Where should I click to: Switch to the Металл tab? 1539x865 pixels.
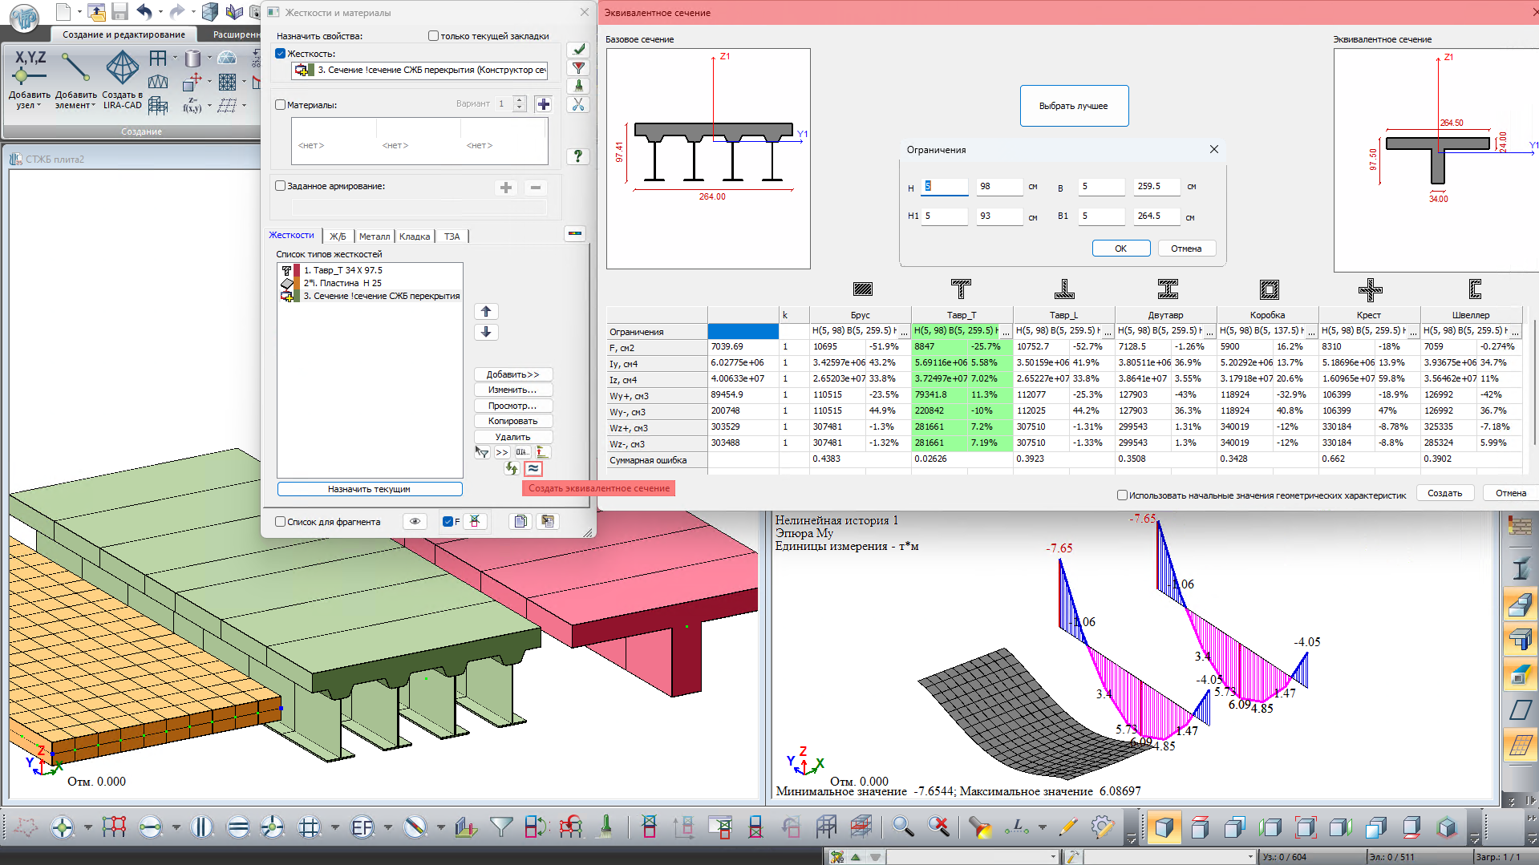pyautogui.click(x=374, y=236)
